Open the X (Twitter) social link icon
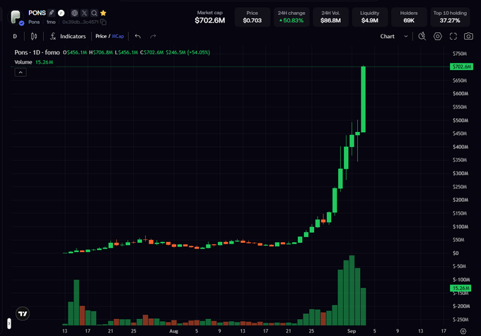 click(x=84, y=13)
